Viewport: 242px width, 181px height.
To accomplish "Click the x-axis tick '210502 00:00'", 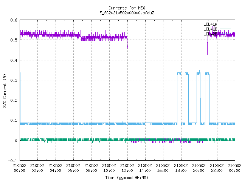I will (19, 168).
